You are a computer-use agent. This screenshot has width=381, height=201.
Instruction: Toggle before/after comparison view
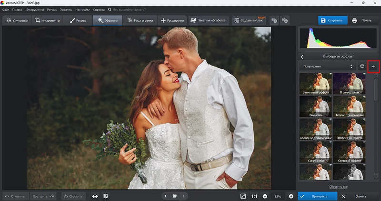coord(105,196)
